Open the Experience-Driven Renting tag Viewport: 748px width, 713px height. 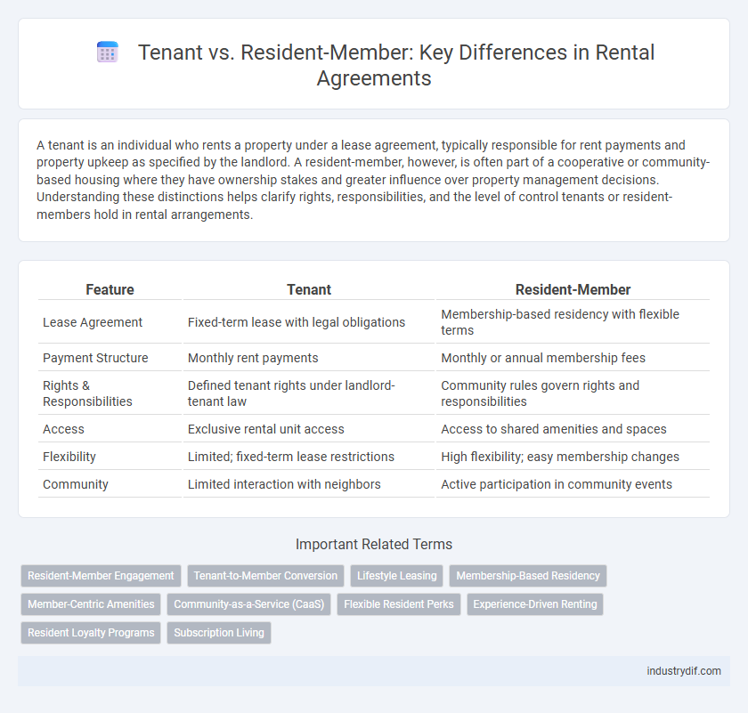coord(535,604)
